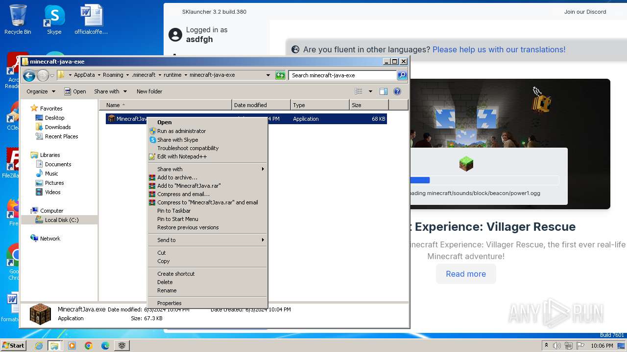Select Cut from context menu
The height and width of the screenshot is (352, 627).
click(x=208, y=253)
